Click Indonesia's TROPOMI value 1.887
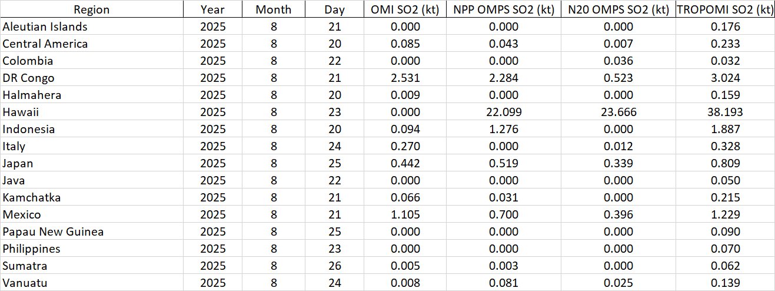The width and height of the screenshot is (775, 291). [x=725, y=129]
